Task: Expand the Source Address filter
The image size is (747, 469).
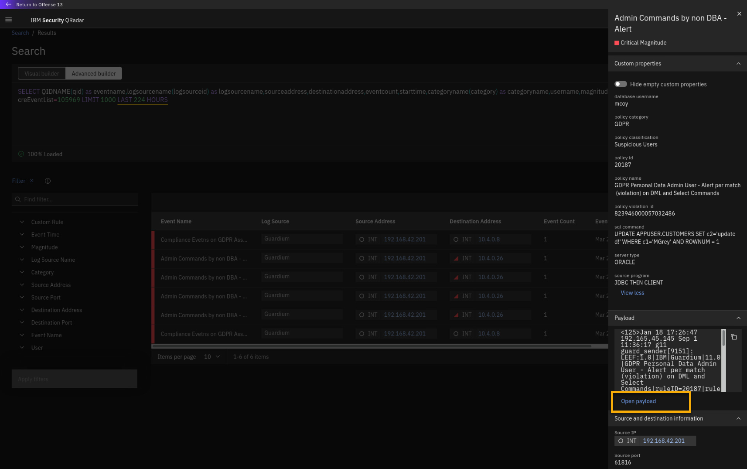Action: (22, 285)
